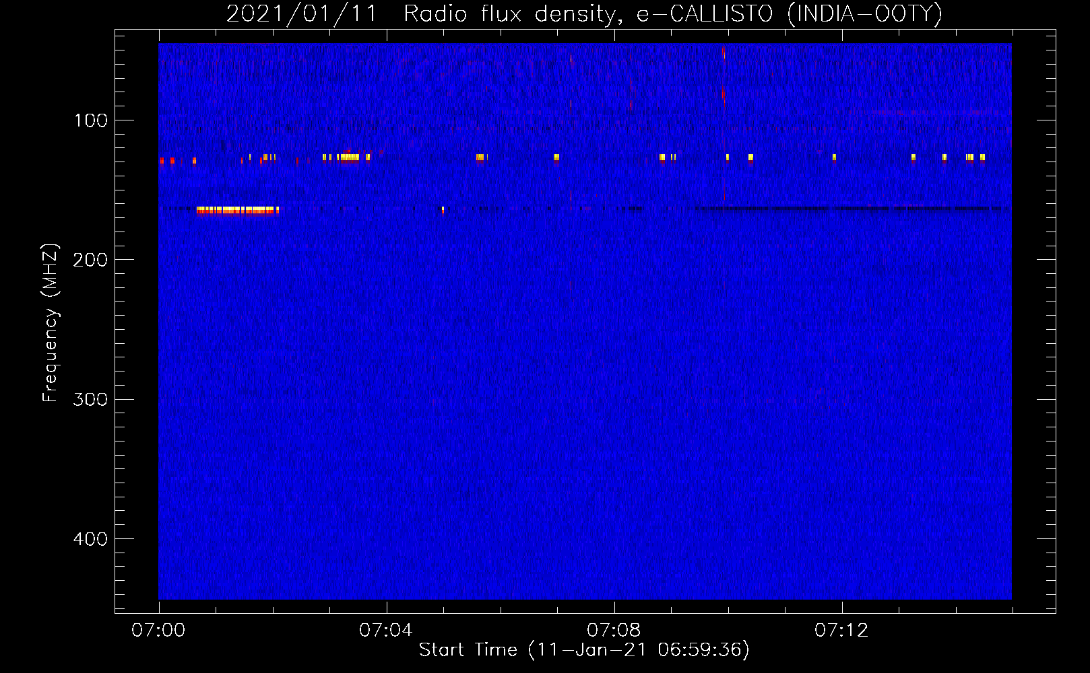
Task: Click the 300 MHz frequency axis label
Action: (90, 400)
